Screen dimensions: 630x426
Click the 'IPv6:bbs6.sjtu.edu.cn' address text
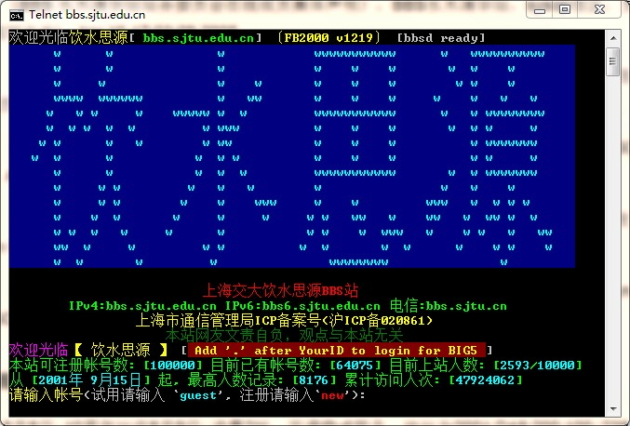point(302,306)
